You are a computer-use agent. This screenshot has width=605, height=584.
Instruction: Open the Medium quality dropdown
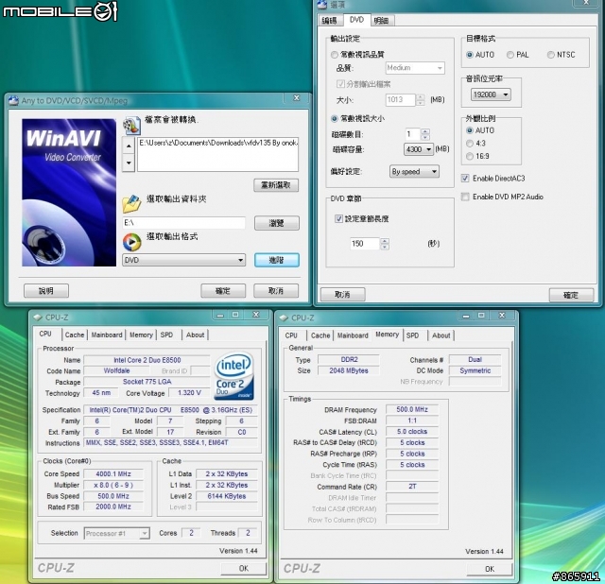[x=415, y=68]
